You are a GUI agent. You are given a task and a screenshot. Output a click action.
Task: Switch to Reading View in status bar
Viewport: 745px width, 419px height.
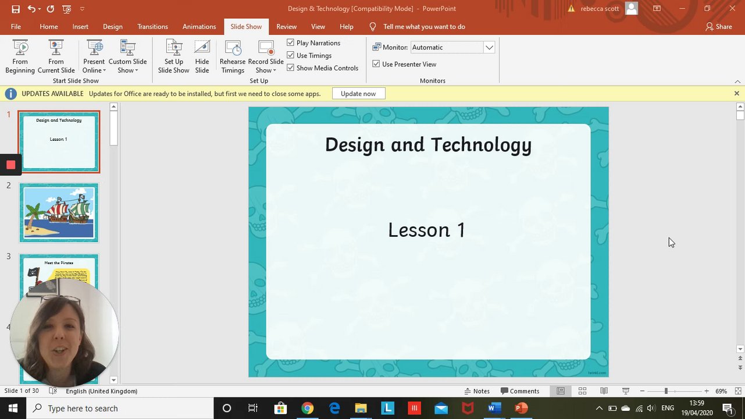click(x=604, y=391)
